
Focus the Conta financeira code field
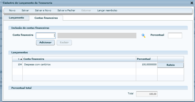(46, 36)
